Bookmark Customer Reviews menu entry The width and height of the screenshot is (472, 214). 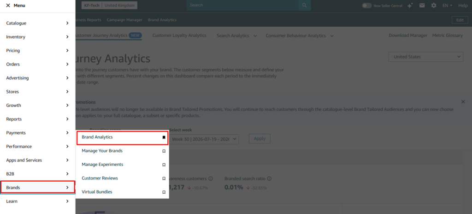pyautogui.click(x=164, y=178)
